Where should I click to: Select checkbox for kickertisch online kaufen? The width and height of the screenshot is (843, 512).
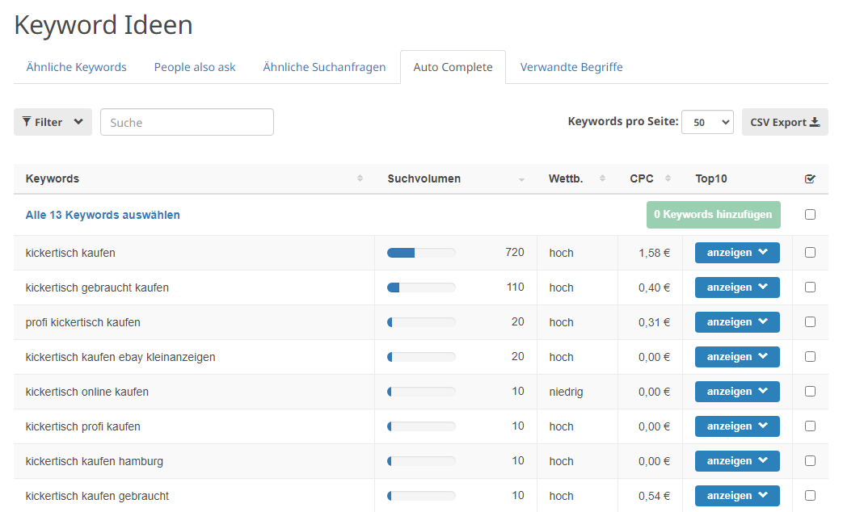click(810, 392)
